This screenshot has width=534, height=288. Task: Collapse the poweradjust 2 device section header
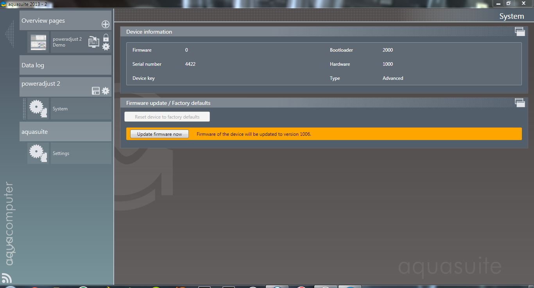click(65, 86)
